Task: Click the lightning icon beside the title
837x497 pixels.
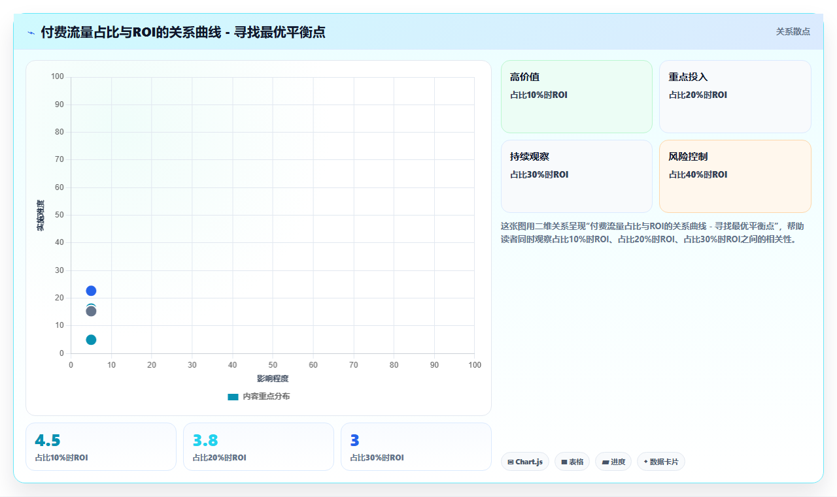Action: tap(31, 32)
